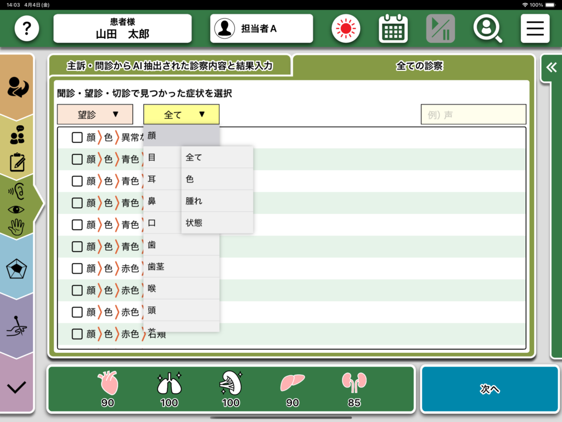Expand the right side double-chevron panel
The image size is (562, 422).
point(552,67)
